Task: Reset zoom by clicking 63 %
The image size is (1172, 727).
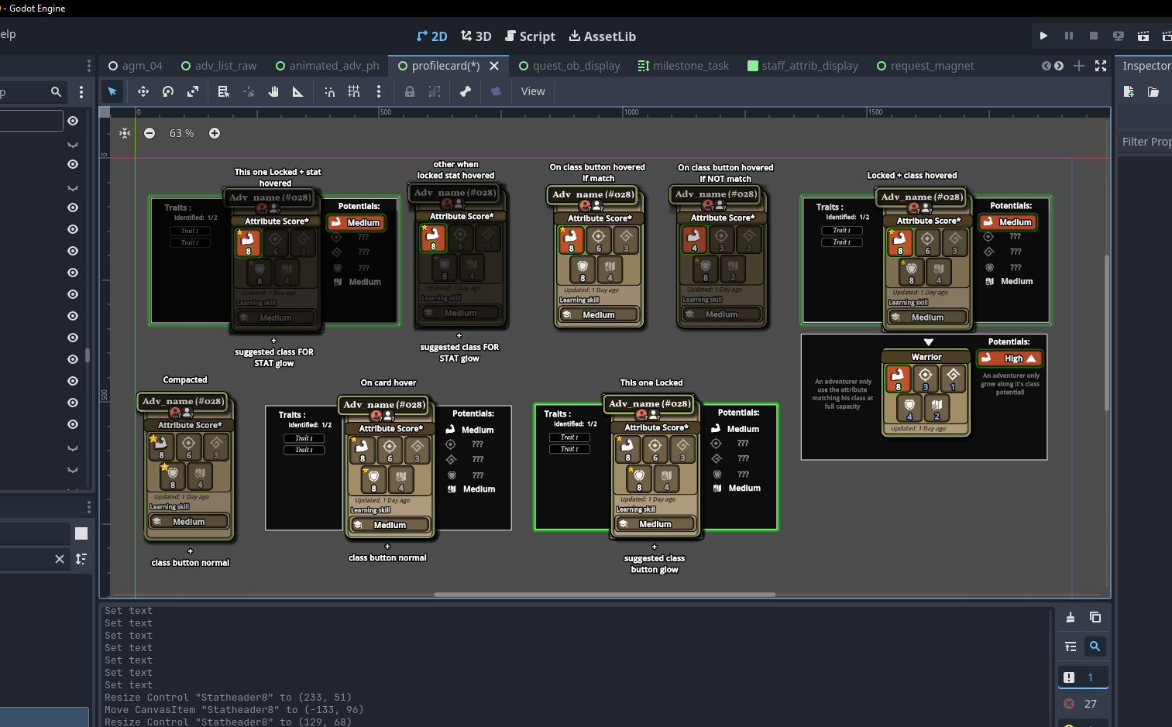Action: coord(182,133)
